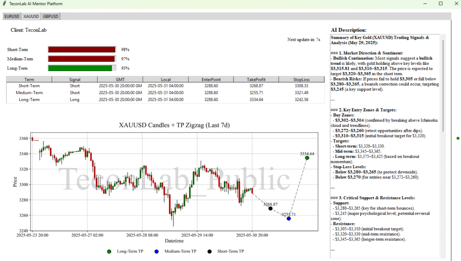Click the blue Medium-Term TP legend marker

point(157,251)
